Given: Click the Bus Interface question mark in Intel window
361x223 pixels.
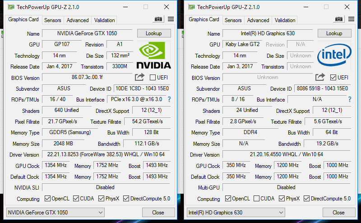Looking at the screenshot, I should pyautogui.click(x=350, y=99).
